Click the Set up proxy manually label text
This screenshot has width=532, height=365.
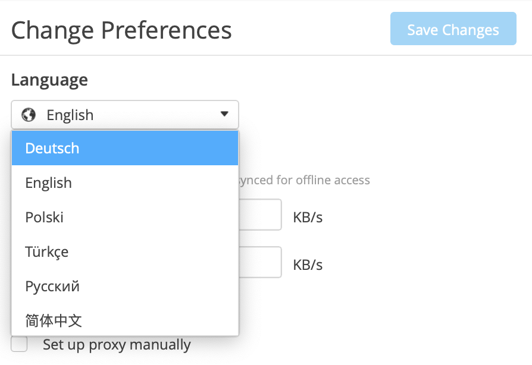click(117, 345)
